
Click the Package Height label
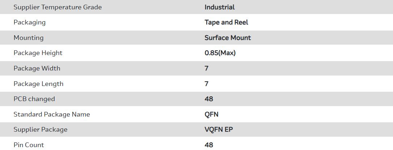click(38, 53)
